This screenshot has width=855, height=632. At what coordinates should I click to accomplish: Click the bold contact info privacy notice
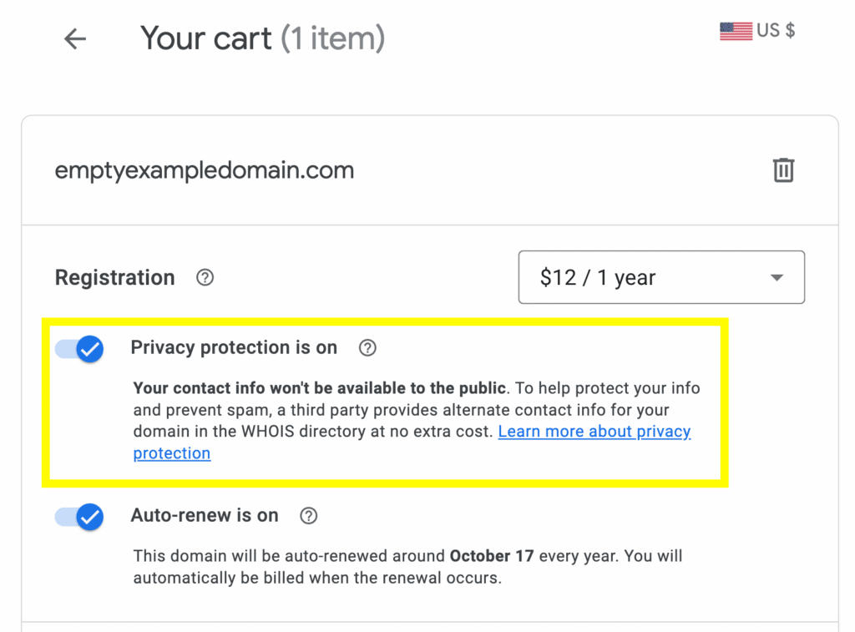pos(320,387)
